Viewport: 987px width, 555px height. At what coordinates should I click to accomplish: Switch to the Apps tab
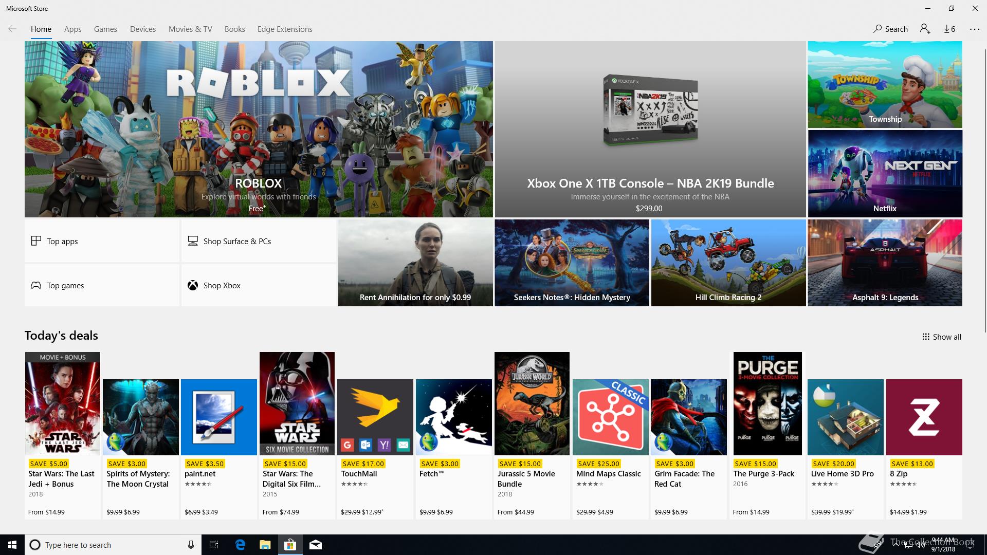pos(73,29)
